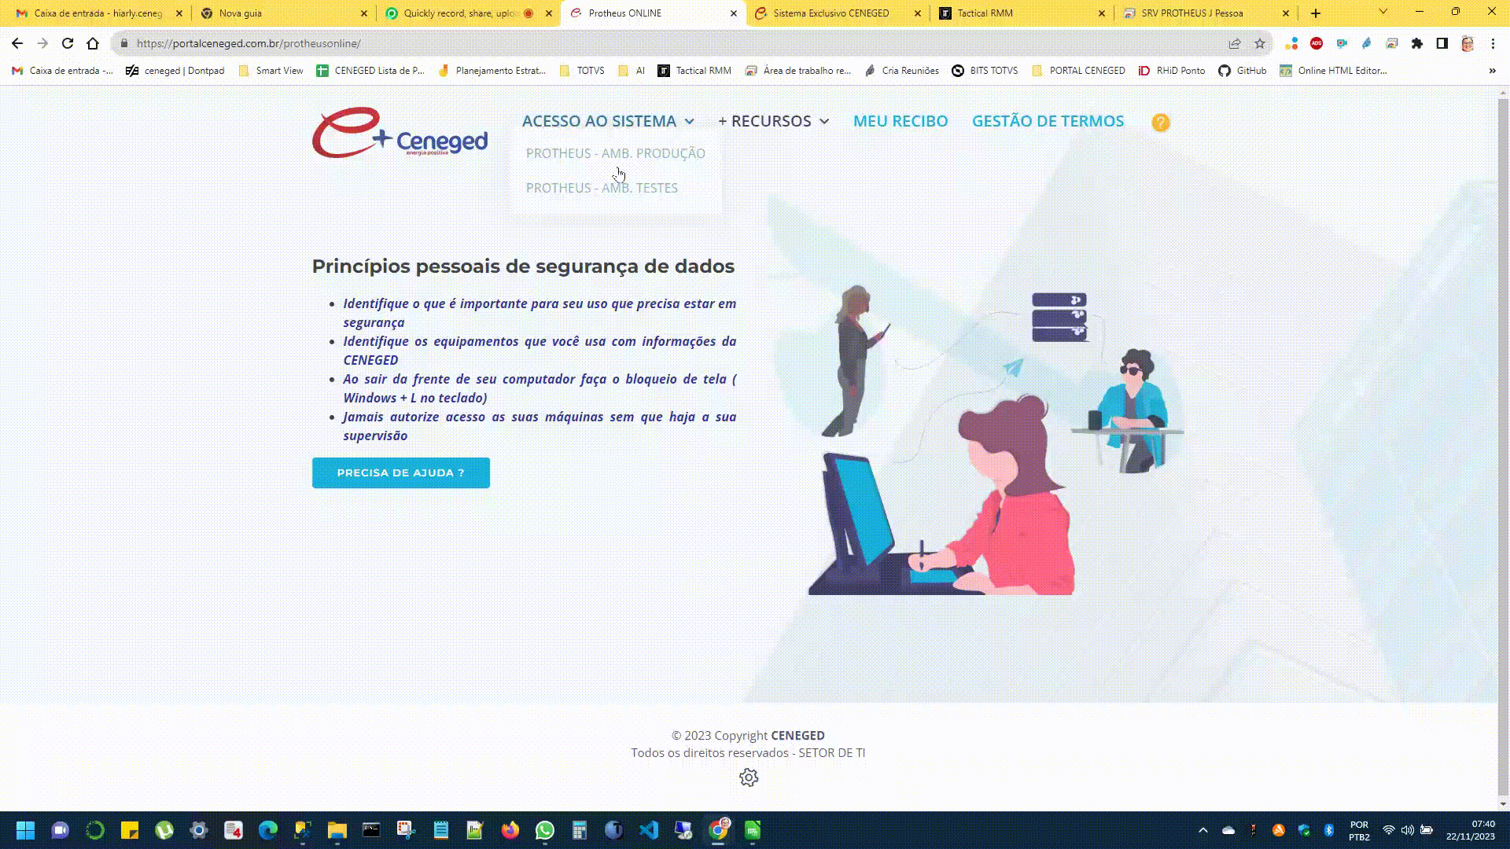Select PROTHEUS - AMB. TESTES menu entry
Image resolution: width=1510 pixels, height=849 pixels.
coord(602,188)
